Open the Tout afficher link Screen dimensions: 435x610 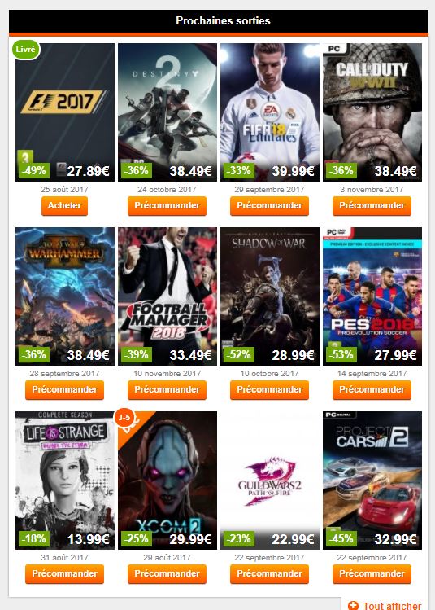click(392, 605)
